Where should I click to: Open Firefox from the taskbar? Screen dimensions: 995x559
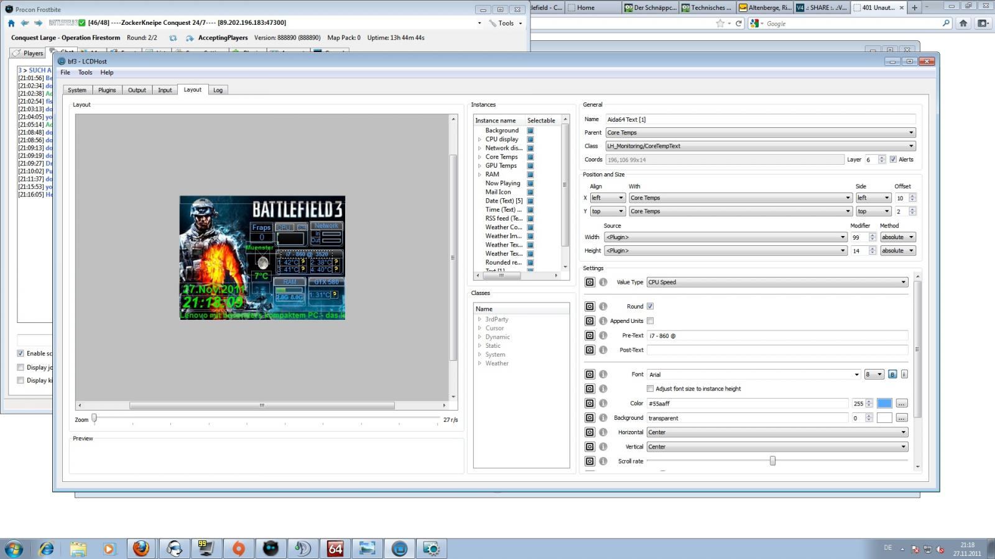coord(141,548)
